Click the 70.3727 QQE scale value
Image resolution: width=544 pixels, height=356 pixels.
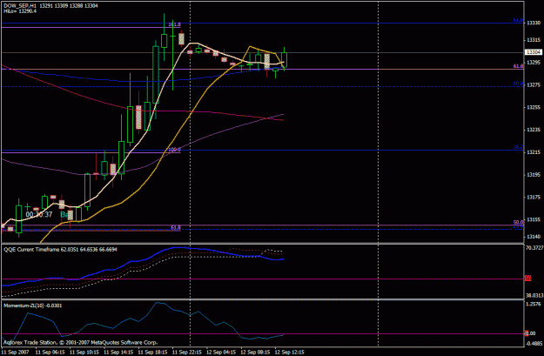pos(534,248)
